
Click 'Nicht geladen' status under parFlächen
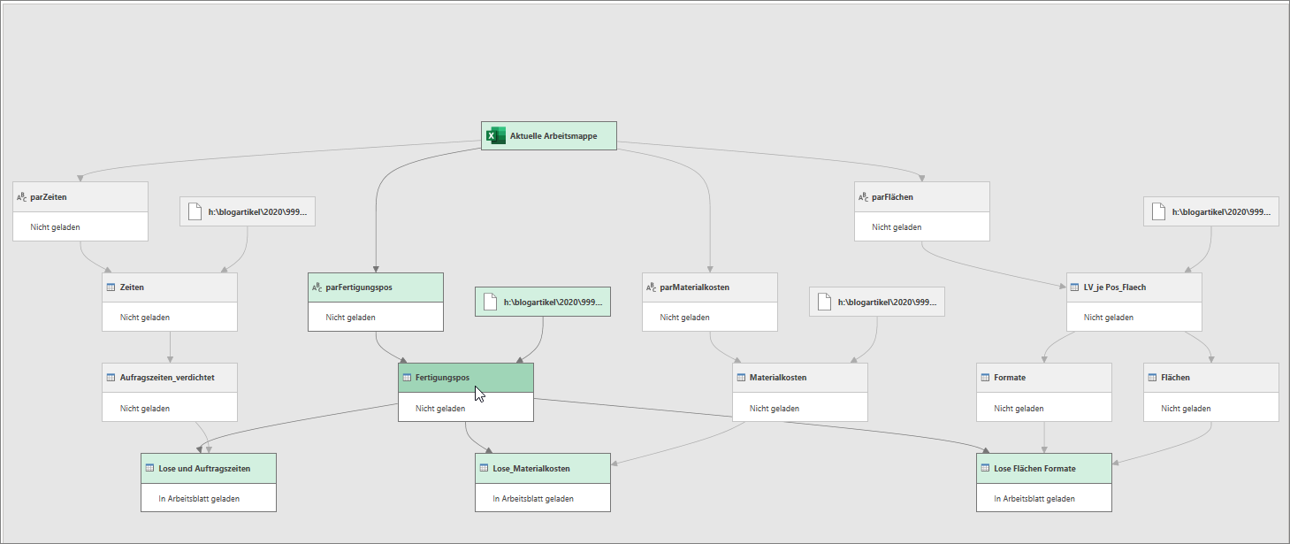[x=897, y=227]
